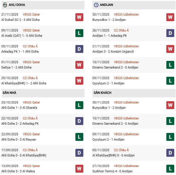Click D badge for Ahli Doha 0-0 Al Khaldiya
The image size is (176, 175).
coord(79,153)
